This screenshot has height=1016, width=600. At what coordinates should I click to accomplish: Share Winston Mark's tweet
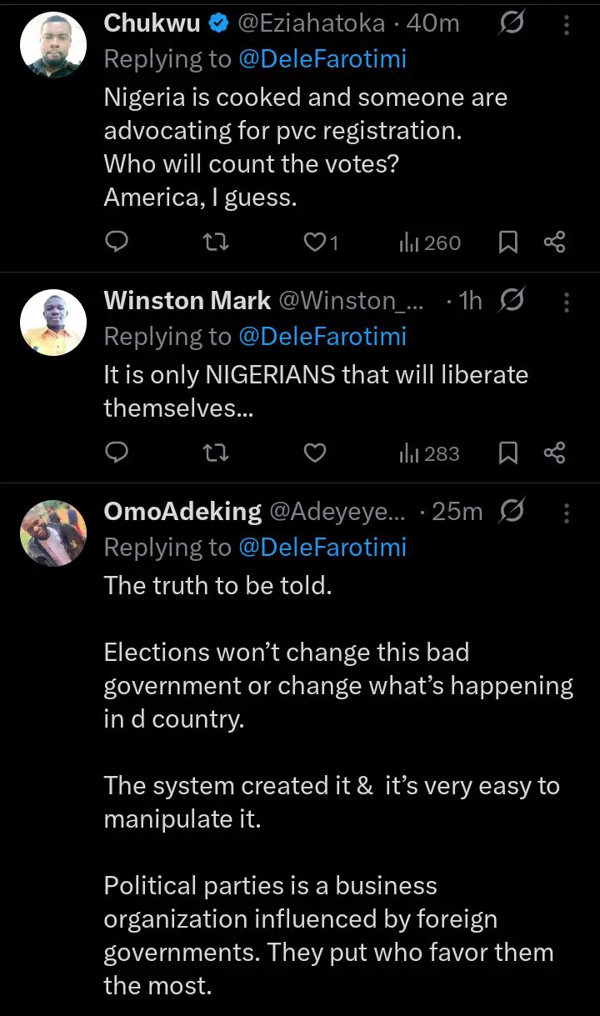tap(555, 453)
